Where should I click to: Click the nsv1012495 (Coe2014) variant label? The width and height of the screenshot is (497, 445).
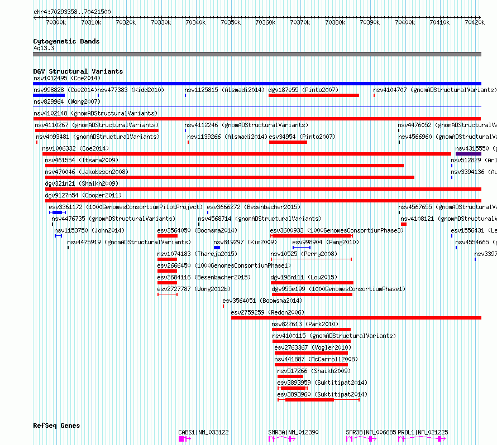(67, 78)
